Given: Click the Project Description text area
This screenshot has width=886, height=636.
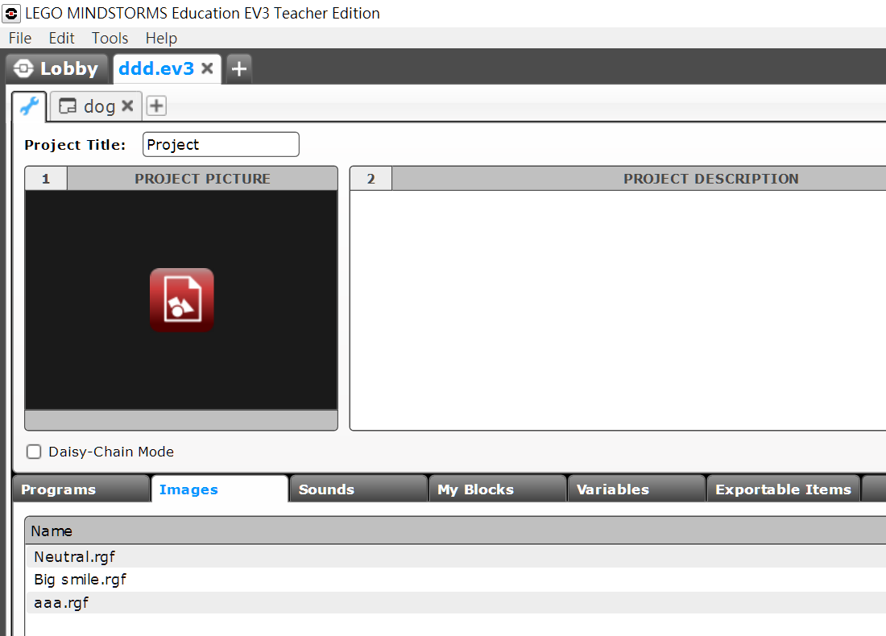Looking at the screenshot, I should pos(618,310).
